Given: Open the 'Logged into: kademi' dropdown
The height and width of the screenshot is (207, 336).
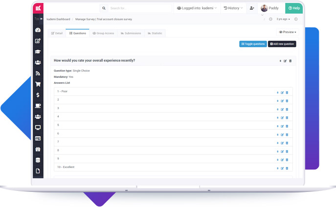Looking at the screenshot, I should pos(197,8).
